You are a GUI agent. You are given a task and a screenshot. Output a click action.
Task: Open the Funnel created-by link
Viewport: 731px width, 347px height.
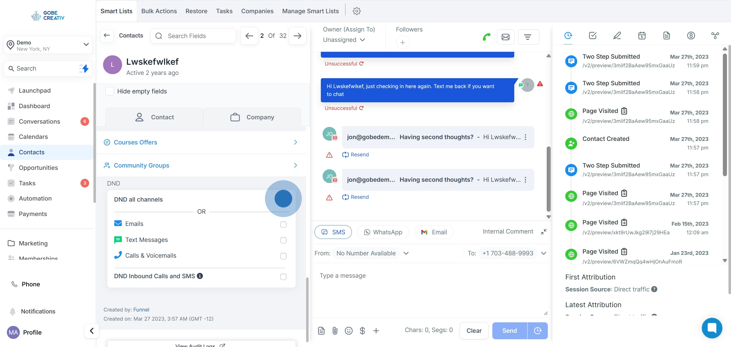point(141,309)
